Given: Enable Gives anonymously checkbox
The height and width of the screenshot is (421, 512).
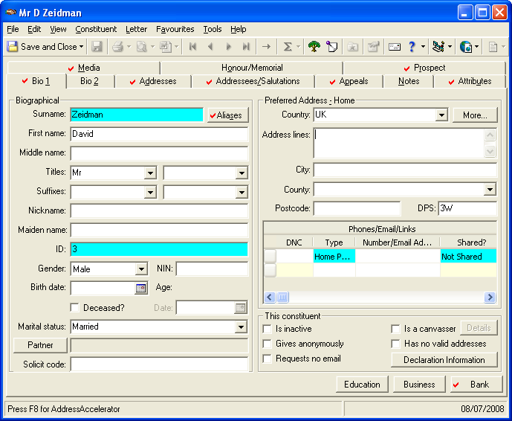Looking at the screenshot, I should [x=267, y=344].
